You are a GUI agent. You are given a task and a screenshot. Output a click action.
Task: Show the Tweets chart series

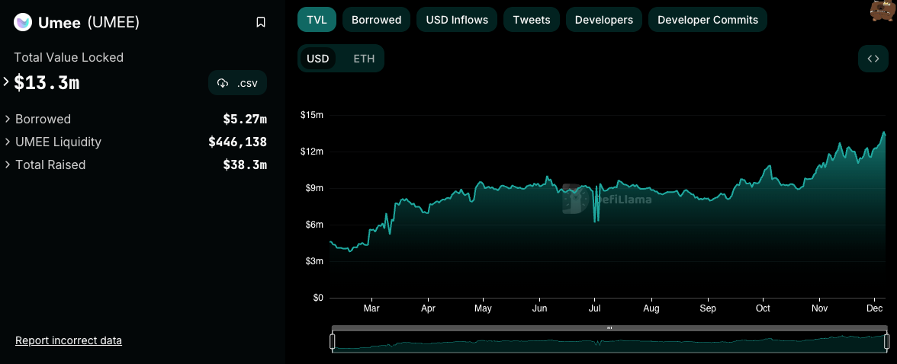[532, 20]
